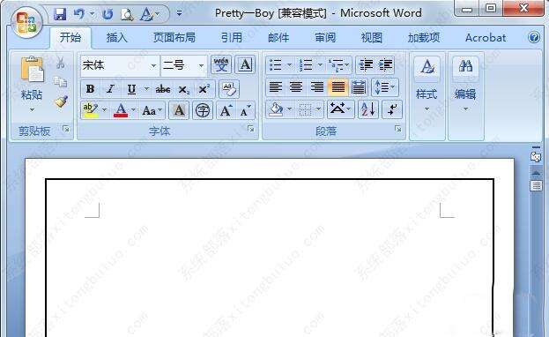Grow font size

point(226,111)
